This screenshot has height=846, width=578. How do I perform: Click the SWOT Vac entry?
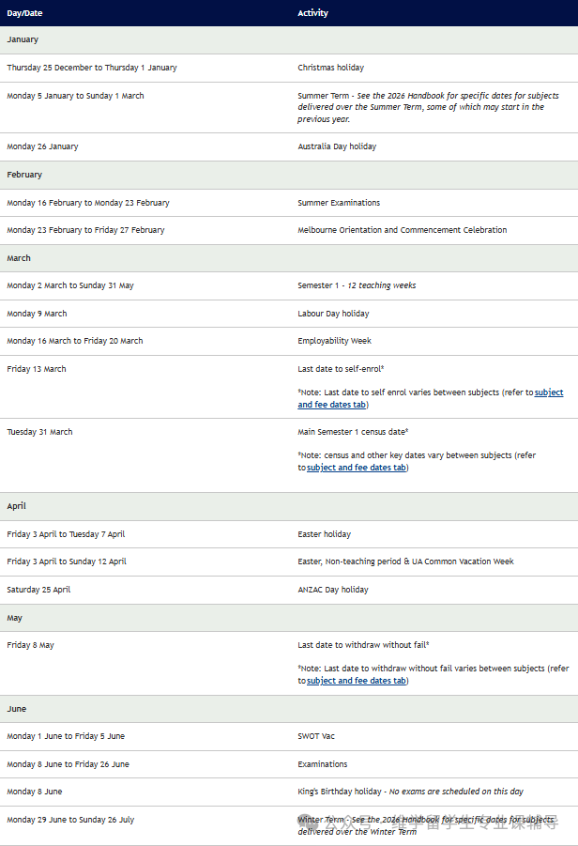point(316,736)
